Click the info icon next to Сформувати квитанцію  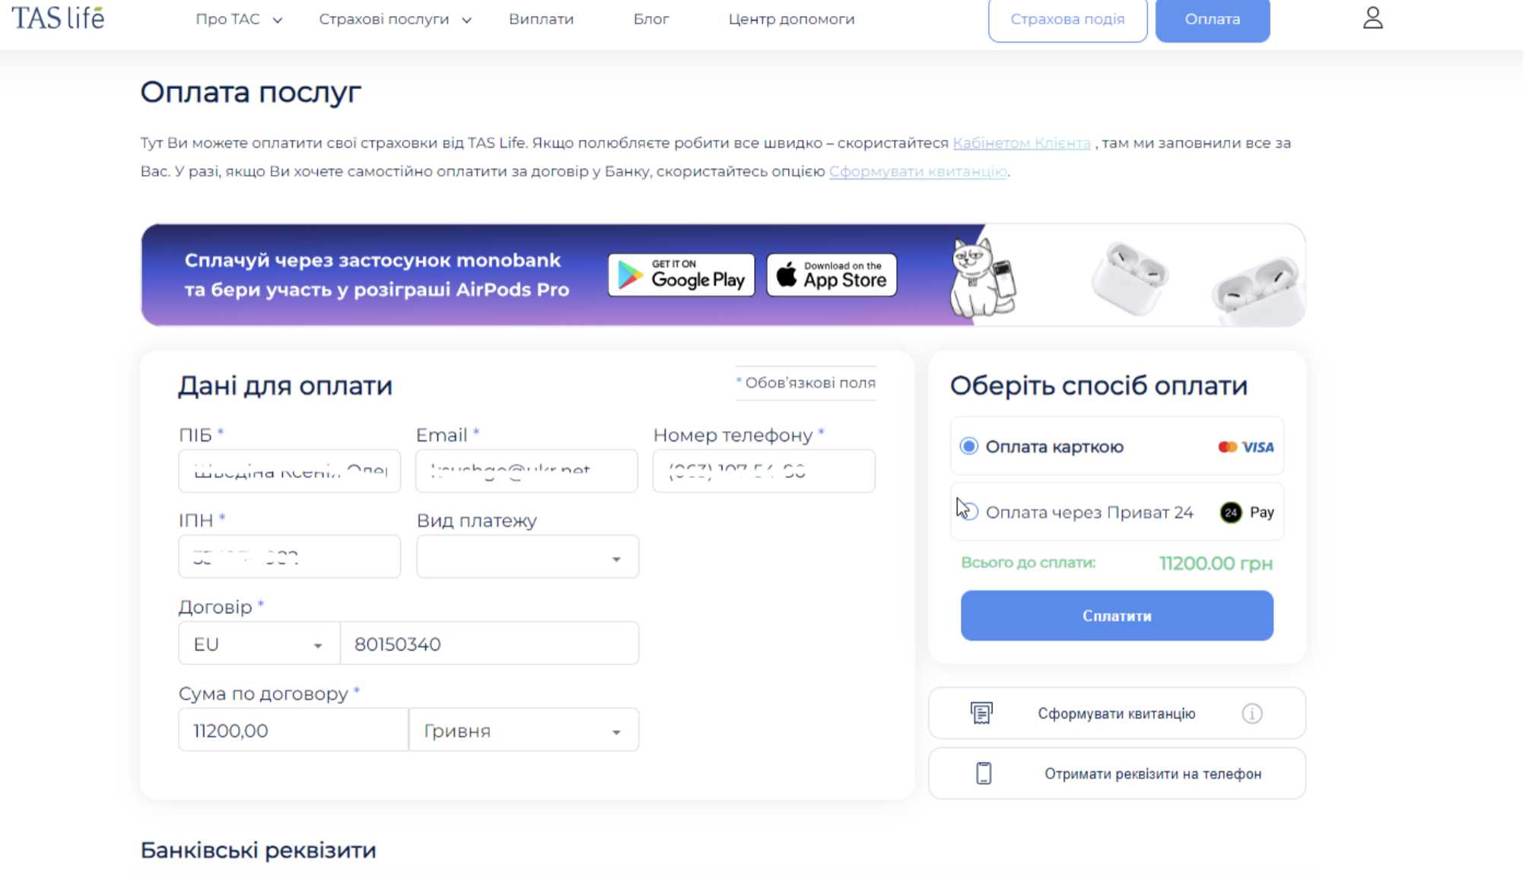click(1252, 713)
